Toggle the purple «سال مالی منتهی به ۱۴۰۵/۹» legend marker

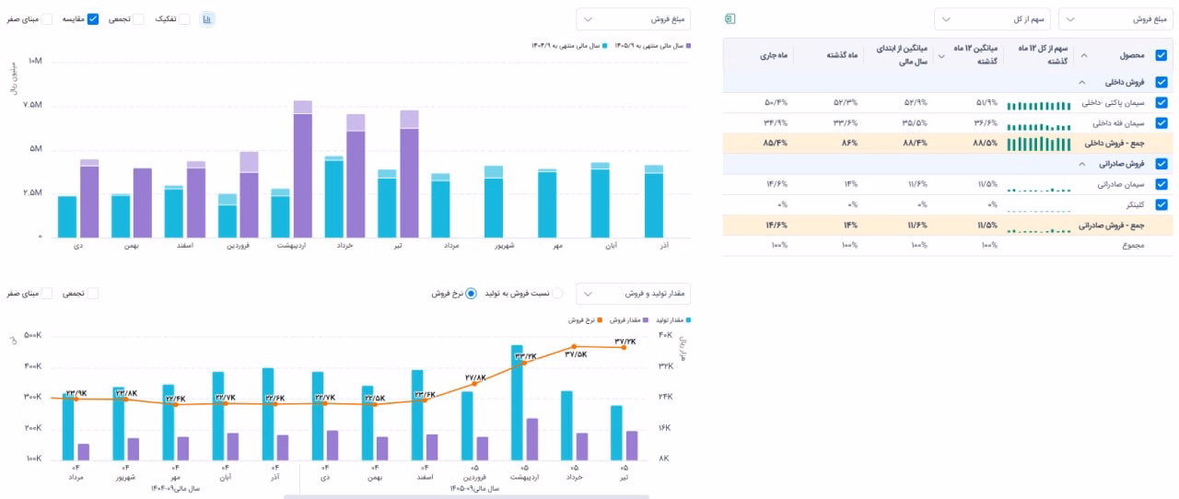point(688,44)
